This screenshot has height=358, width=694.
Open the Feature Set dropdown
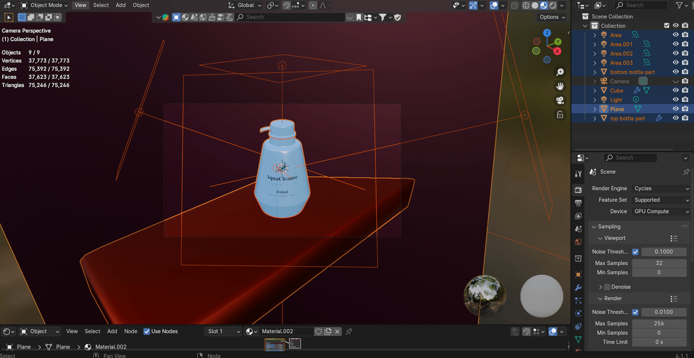pos(661,200)
